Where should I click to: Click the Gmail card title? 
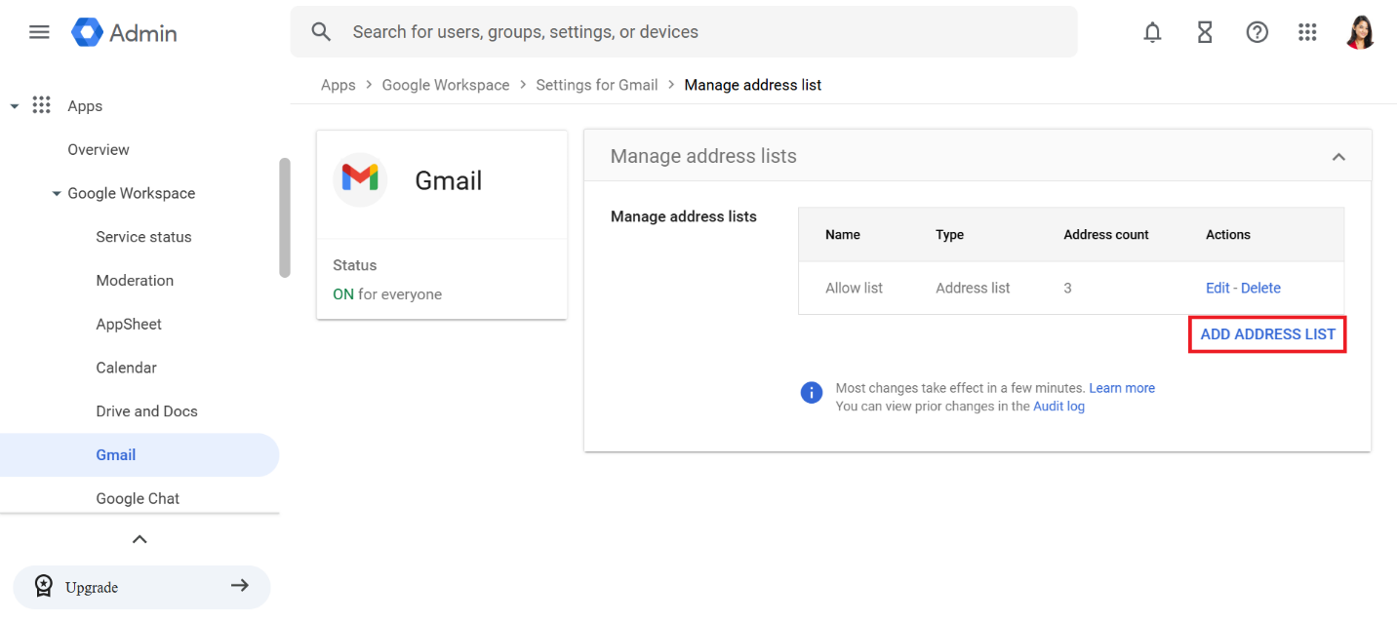(x=449, y=181)
